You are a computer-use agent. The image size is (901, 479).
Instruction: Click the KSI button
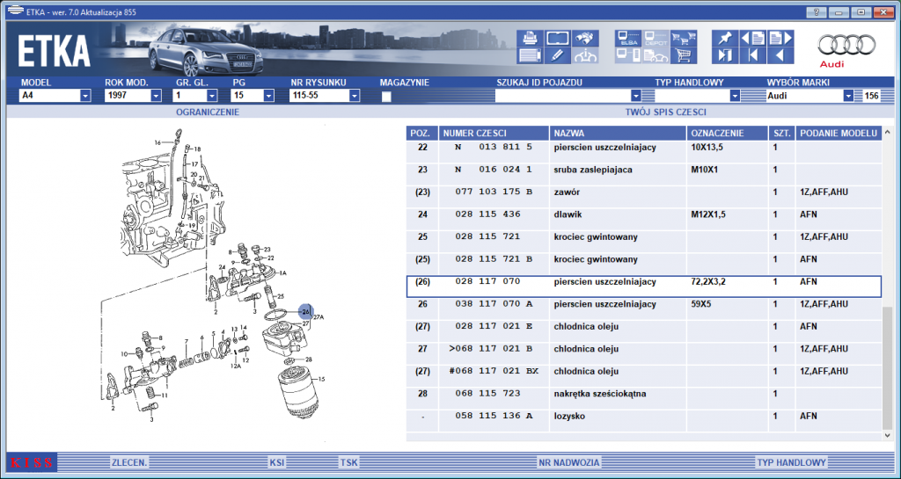pos(277,462)
